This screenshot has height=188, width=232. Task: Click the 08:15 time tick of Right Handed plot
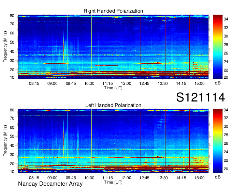pyautogui.click(x=34, y=83)
